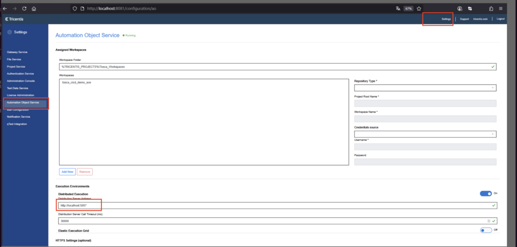The width and height of the screenshot is (517, 247).
Task: Click the Execution Environments heading
Action: 73,186
